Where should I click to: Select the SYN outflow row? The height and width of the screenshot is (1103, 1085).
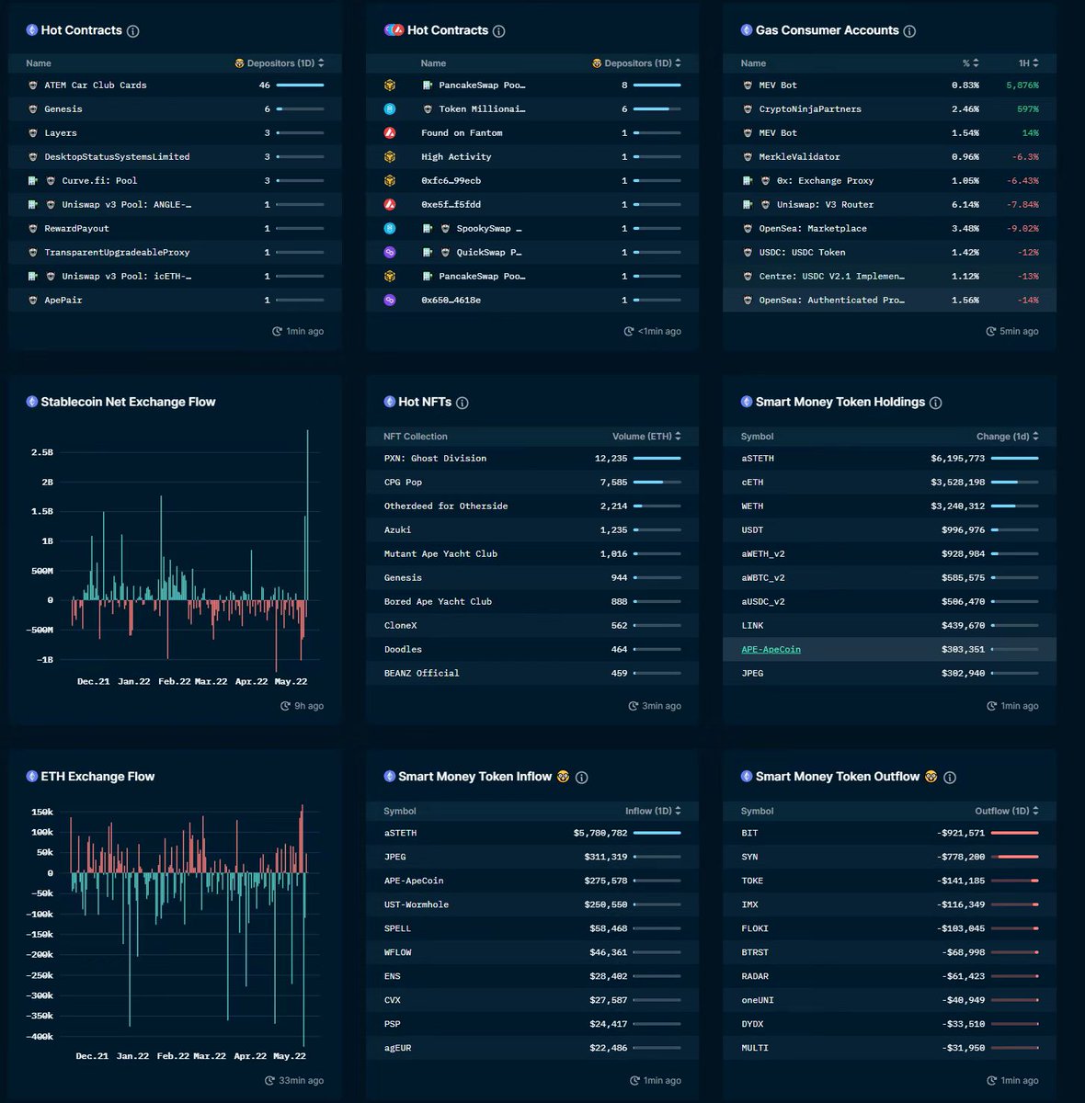889,857
